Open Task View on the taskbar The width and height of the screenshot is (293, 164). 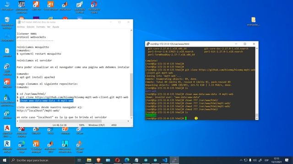click(x=79, y=160)
